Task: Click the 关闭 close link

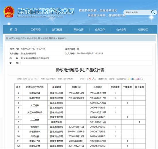Action: pyautogui.click(x=112, y=79)
